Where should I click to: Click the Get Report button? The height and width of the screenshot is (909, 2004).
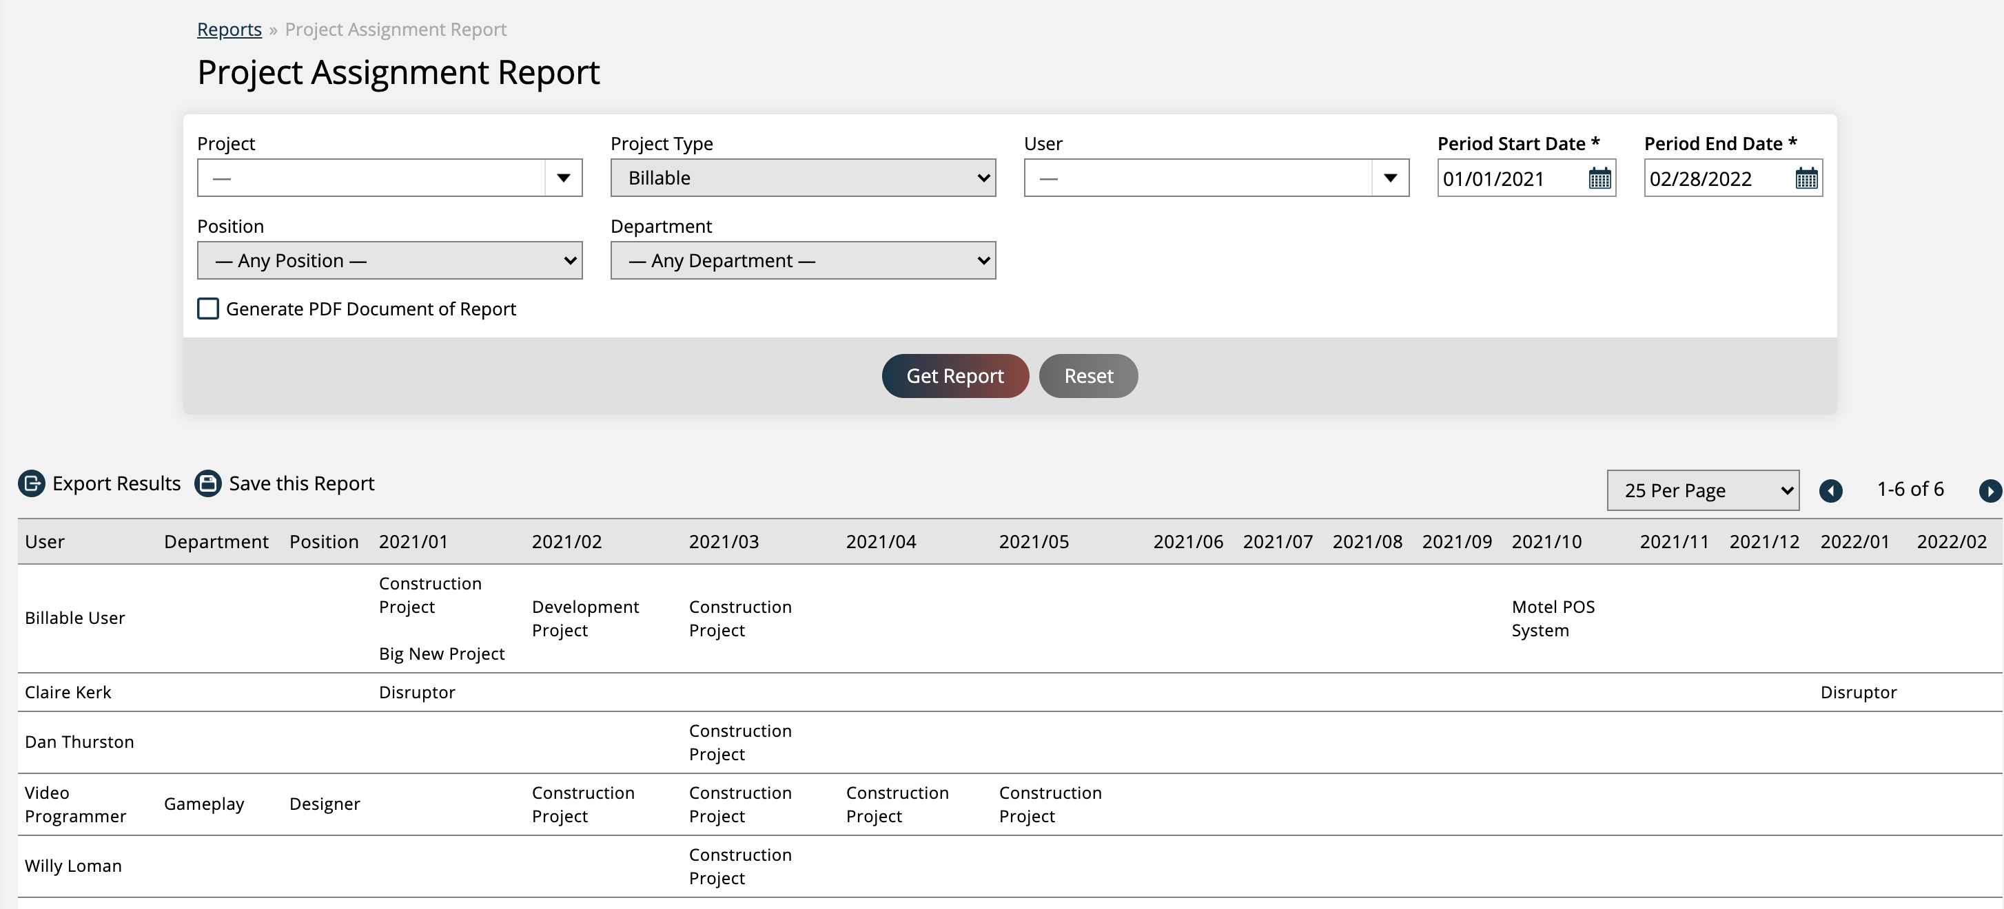pos(954,375)
